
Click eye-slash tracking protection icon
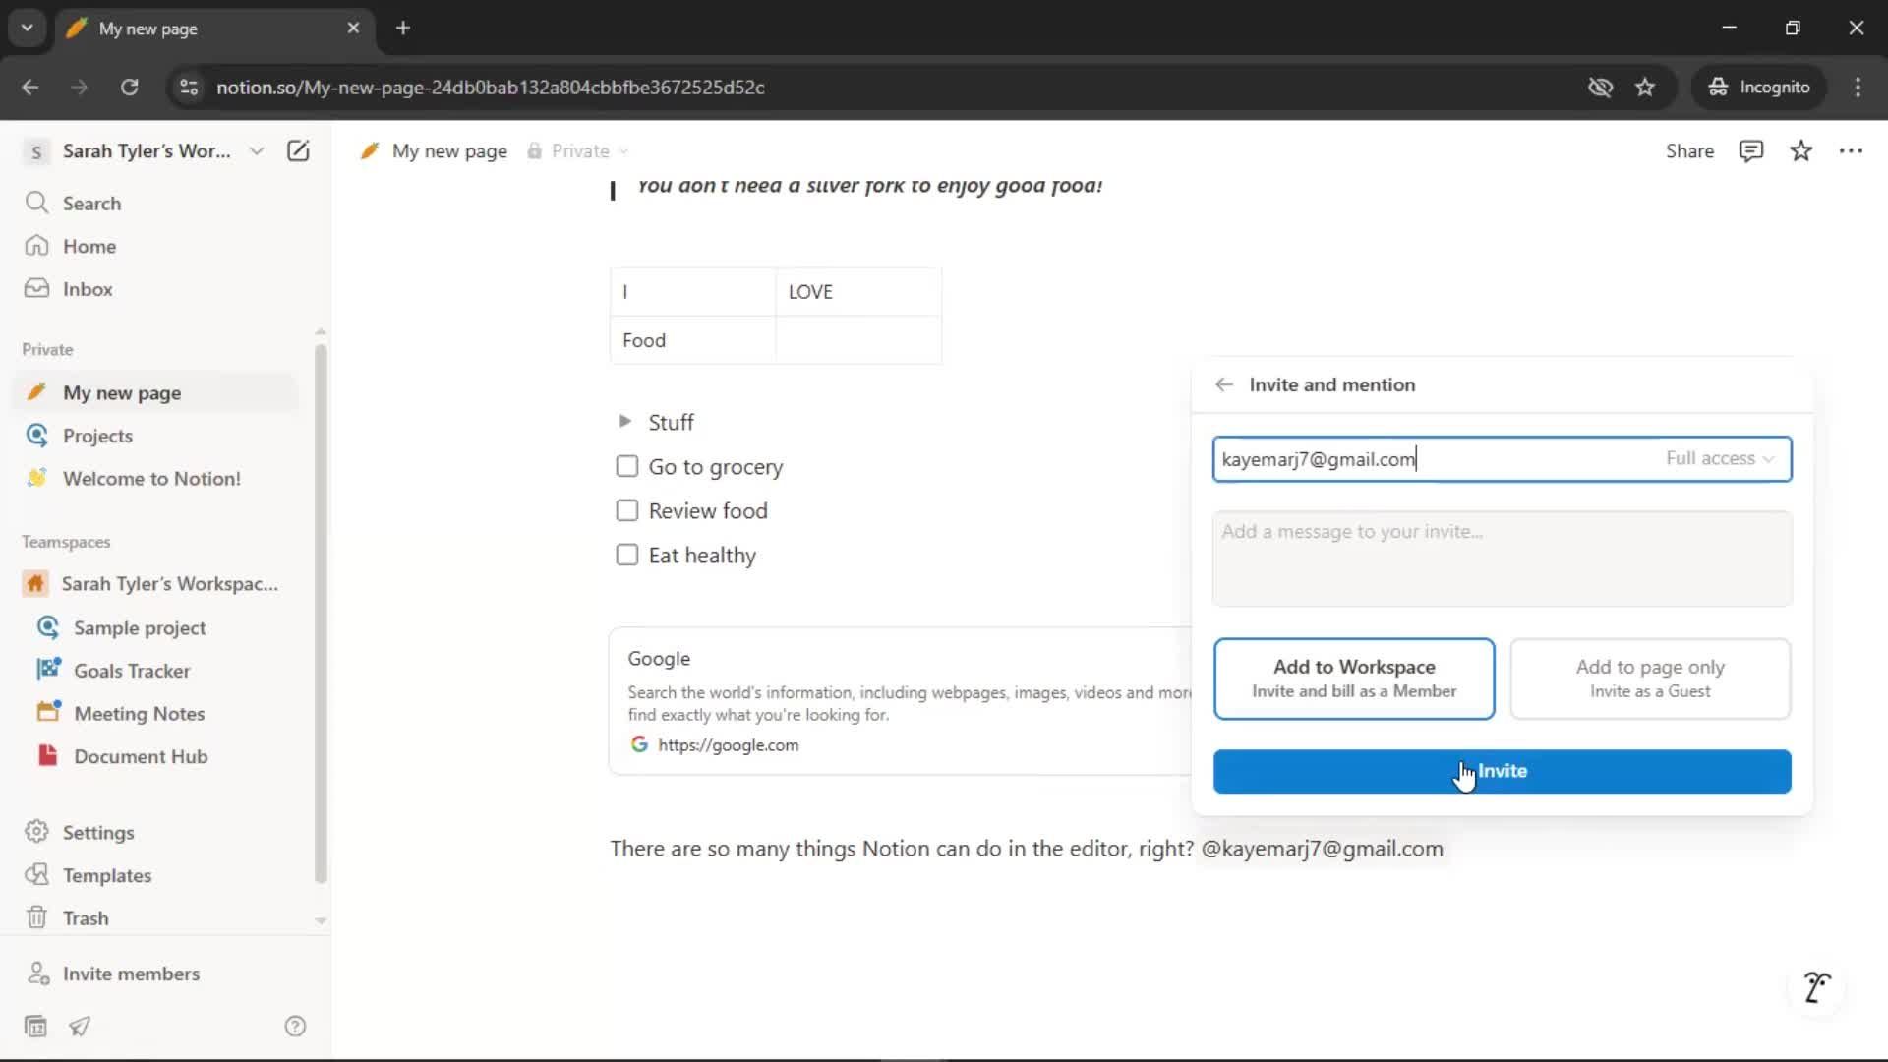click(1600, 88)
